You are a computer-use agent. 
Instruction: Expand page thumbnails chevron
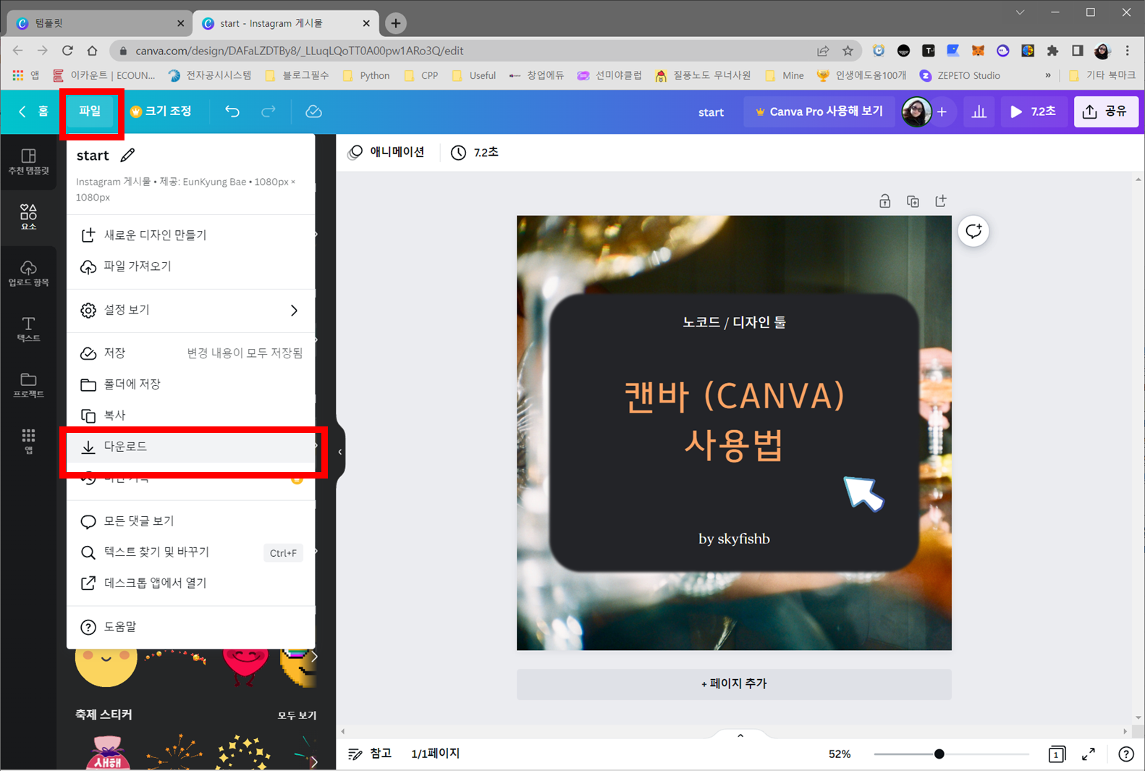click(740, 736)
